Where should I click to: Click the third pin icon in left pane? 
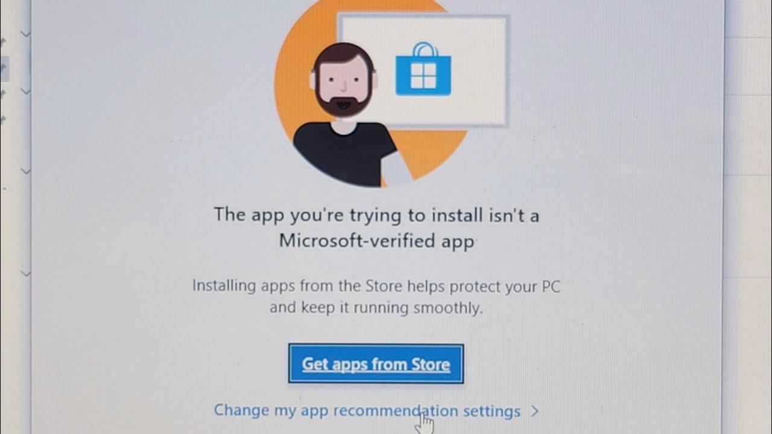pyautogui.click(x=3, y=95)
